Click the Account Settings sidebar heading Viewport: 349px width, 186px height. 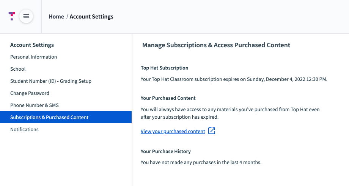(32, 45)
